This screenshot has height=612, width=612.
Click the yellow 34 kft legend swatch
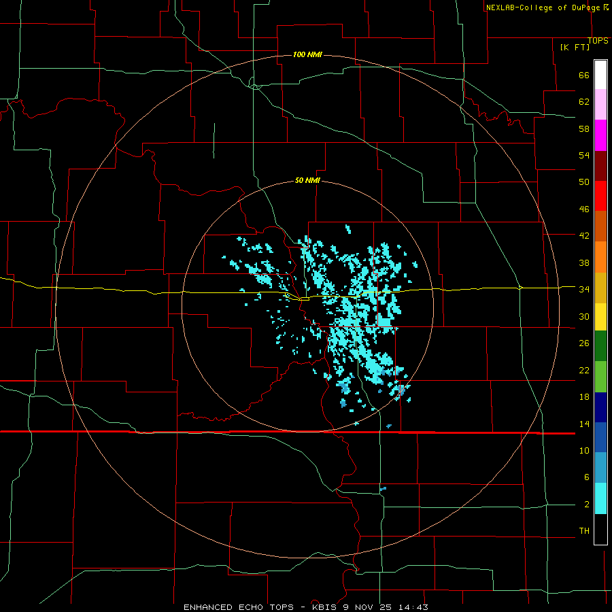tap(600, 316)
